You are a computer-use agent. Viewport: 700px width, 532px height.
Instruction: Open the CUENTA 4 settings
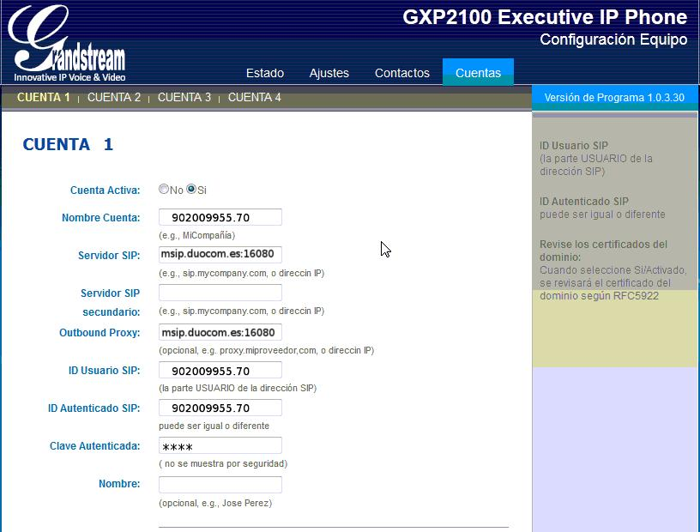click(254, 98)
